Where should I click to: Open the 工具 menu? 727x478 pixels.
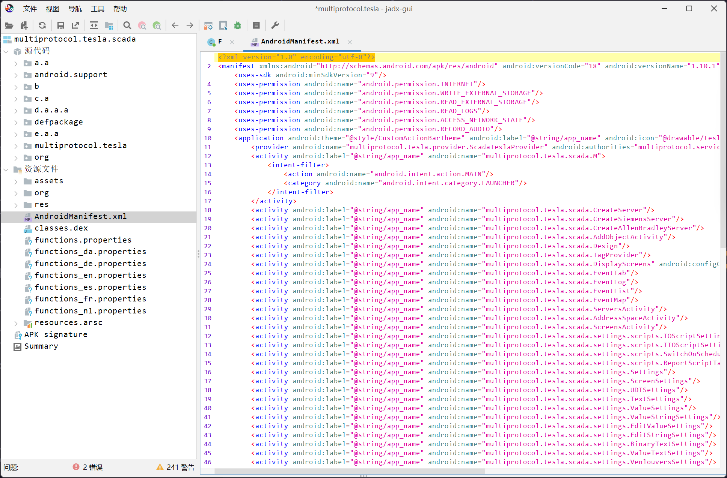pyautogui.click(x=98, y=9)
